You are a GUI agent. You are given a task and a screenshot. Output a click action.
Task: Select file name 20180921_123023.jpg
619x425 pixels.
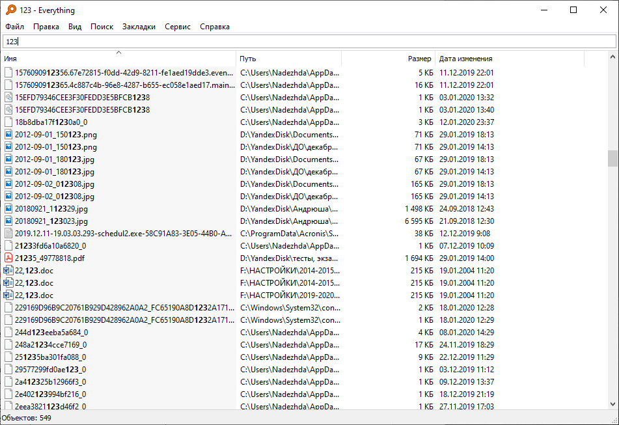[51, 221]
